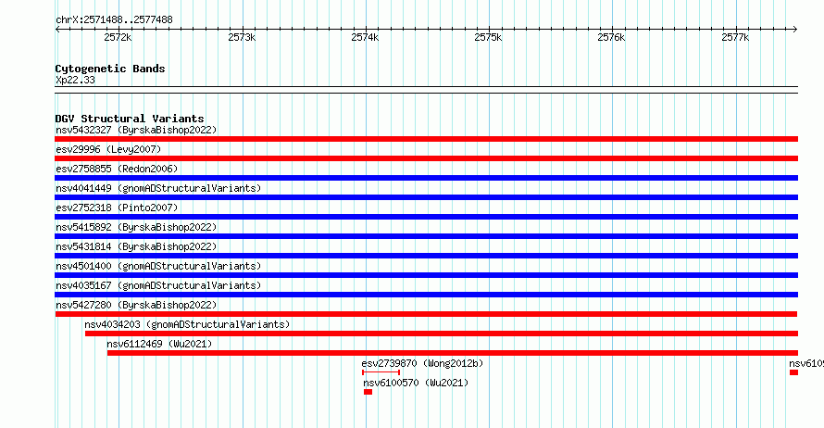The width and height of the screenshot is (824, 428).
Task: Click the blue bar of nsv4041449
Action: [426, 197]
